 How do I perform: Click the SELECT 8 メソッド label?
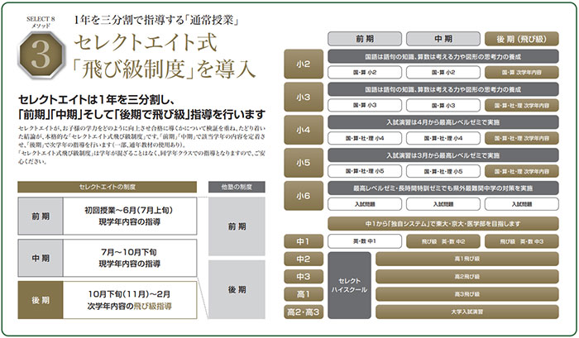click(x=41, y=22)
